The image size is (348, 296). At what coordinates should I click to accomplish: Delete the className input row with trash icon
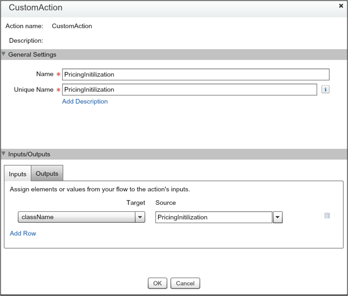327,215
